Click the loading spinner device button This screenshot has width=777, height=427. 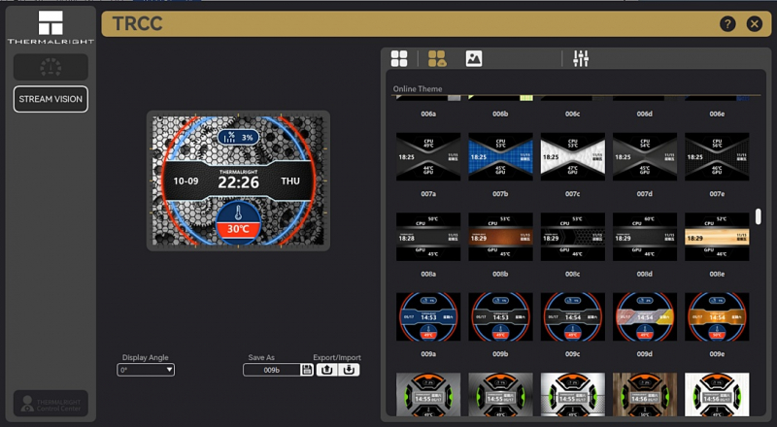[51, 67]
